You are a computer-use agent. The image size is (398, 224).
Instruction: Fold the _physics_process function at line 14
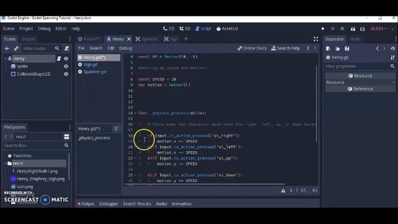[x=136, y=113]
